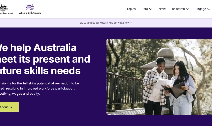
Task: Click the Jobs and Skills Australia logo
Action: click(30, 9)
